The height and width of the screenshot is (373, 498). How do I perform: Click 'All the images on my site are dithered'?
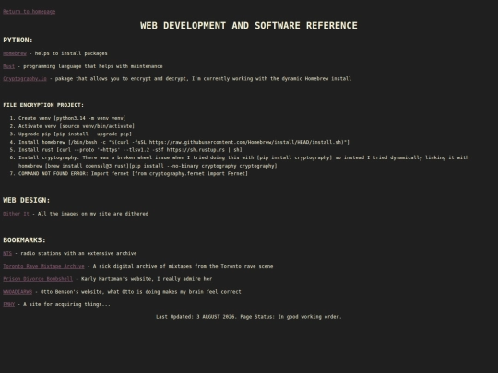(93, 214)
